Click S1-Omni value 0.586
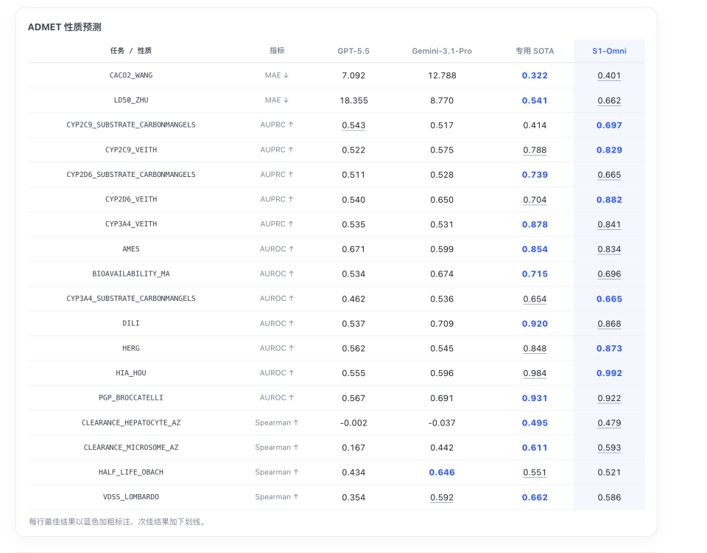The width and height of the screenshot is (707, 553). 609,498
